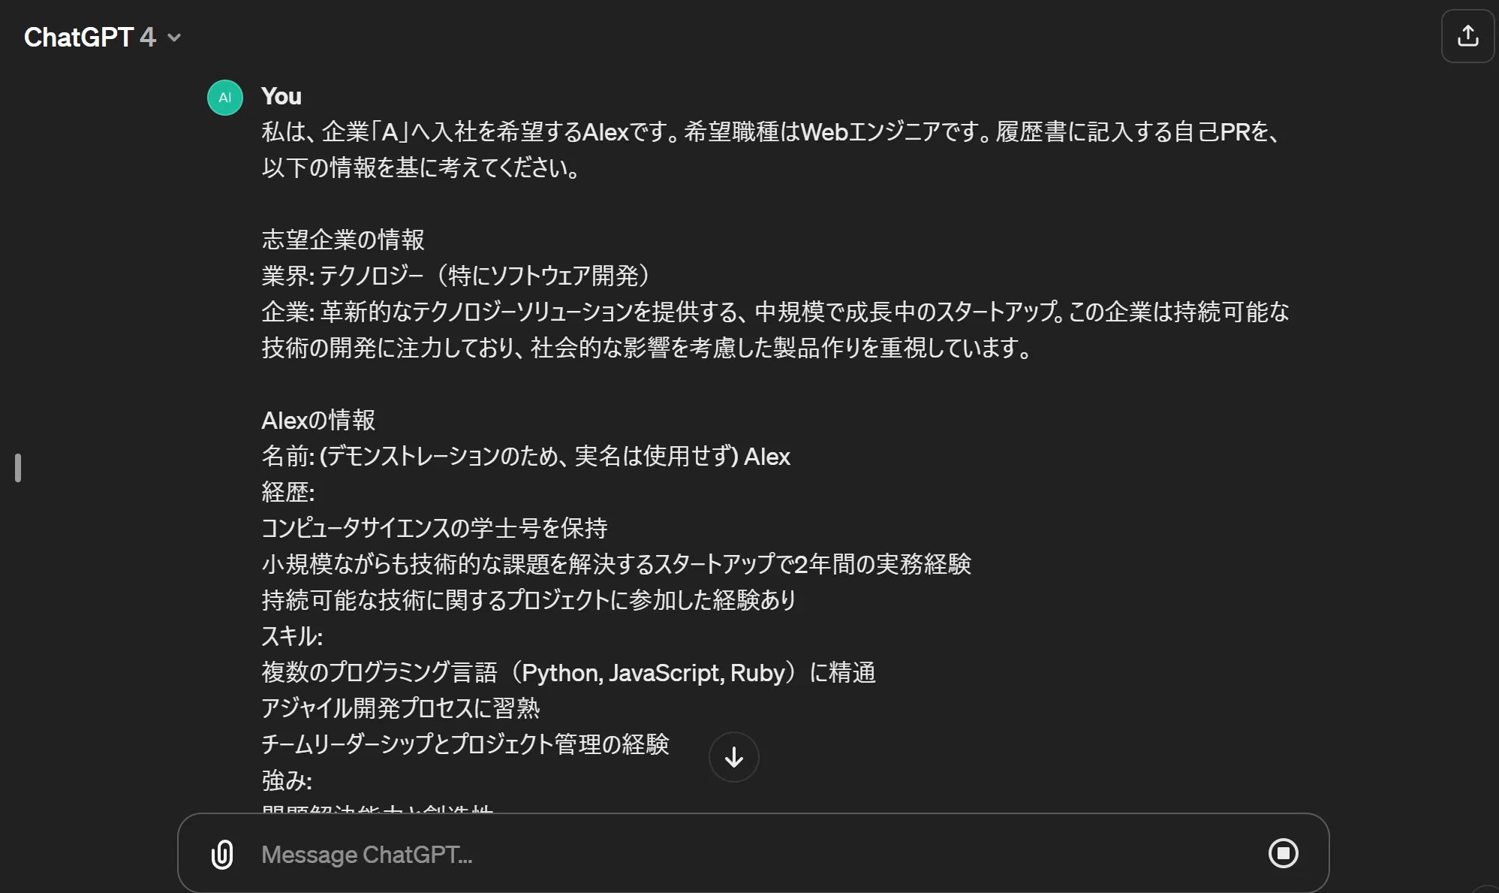This screenshot has height=893, width=1499.
Task: Click the heading "志望企業の情報"
Action: click(343, 240)
